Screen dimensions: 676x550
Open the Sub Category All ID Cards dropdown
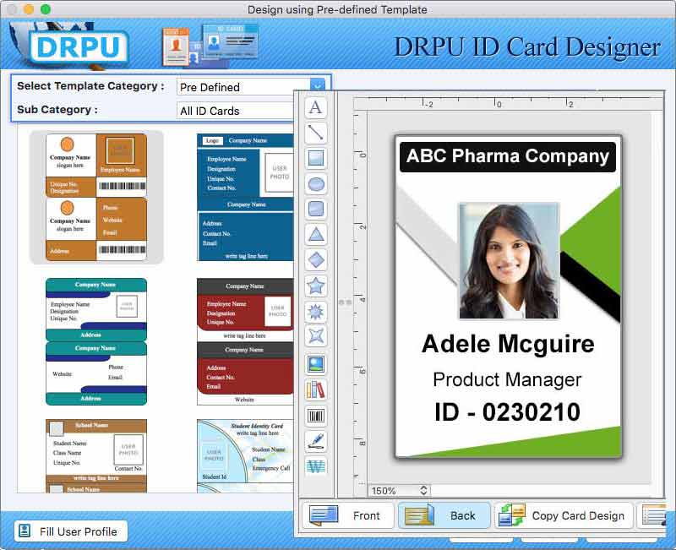point(236,111)
